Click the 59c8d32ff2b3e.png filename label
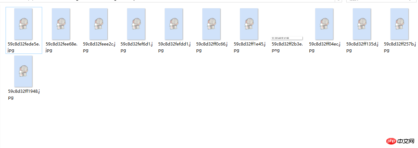The image size is (418, 148). (287, 47)
